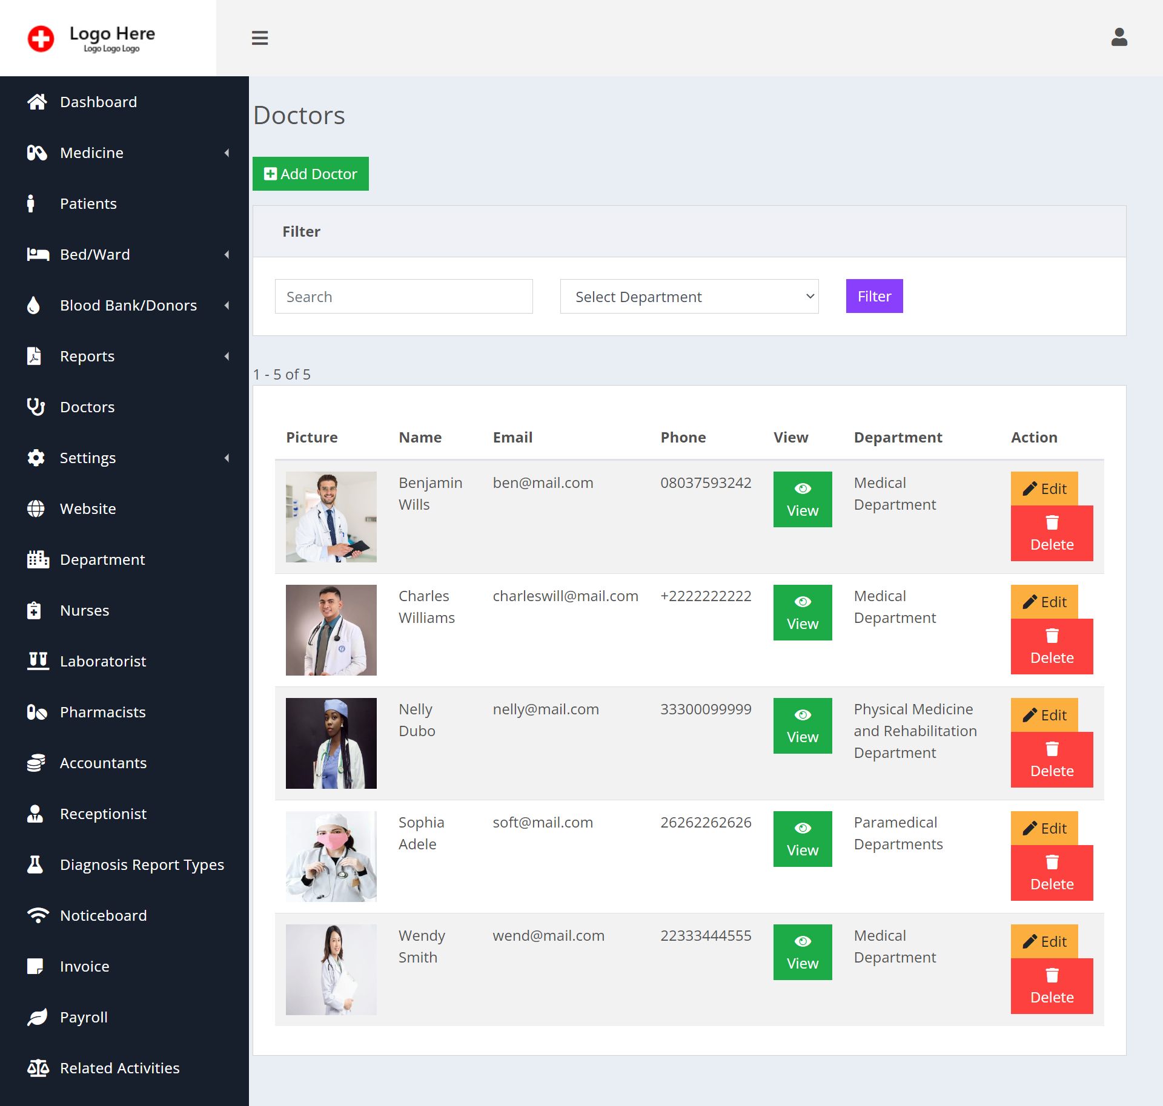Viewport: 1163px width, 1106px height.
Task: Open Payroll using its sidebar icon
Action: pos(37,1017)
